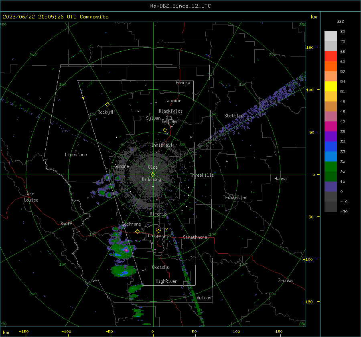Click the orange 57-60 dBZ legend swatch

coord(331,67)
